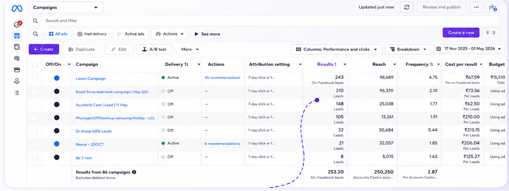Select the Had delivery filter tab
This screenshot has width=509, height=191.
(92, 34)
